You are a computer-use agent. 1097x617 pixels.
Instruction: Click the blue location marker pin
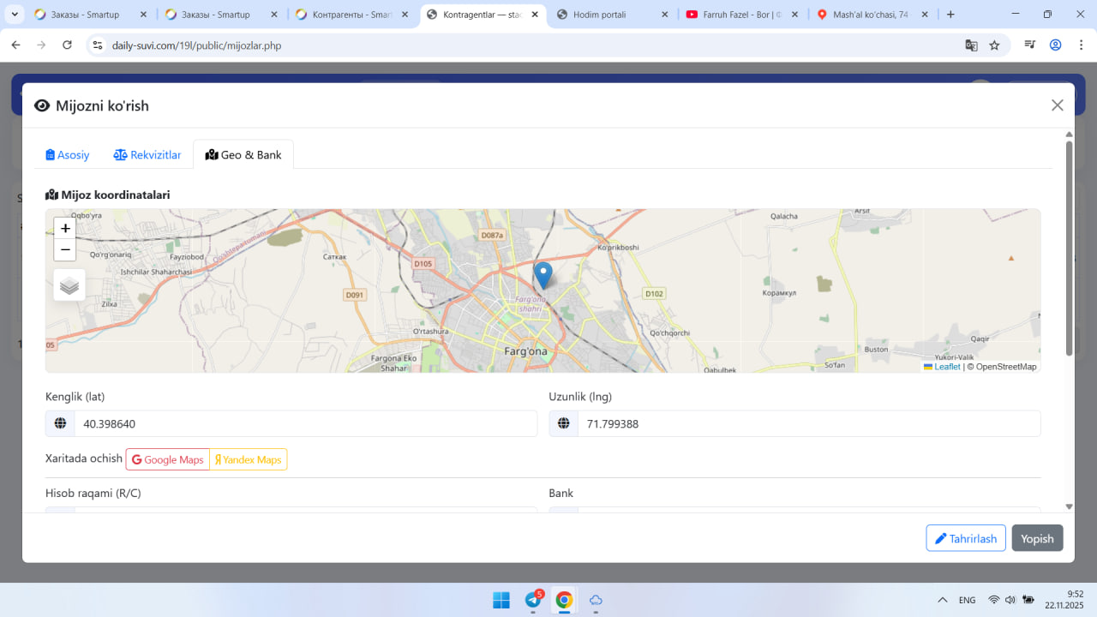[543, 274]
